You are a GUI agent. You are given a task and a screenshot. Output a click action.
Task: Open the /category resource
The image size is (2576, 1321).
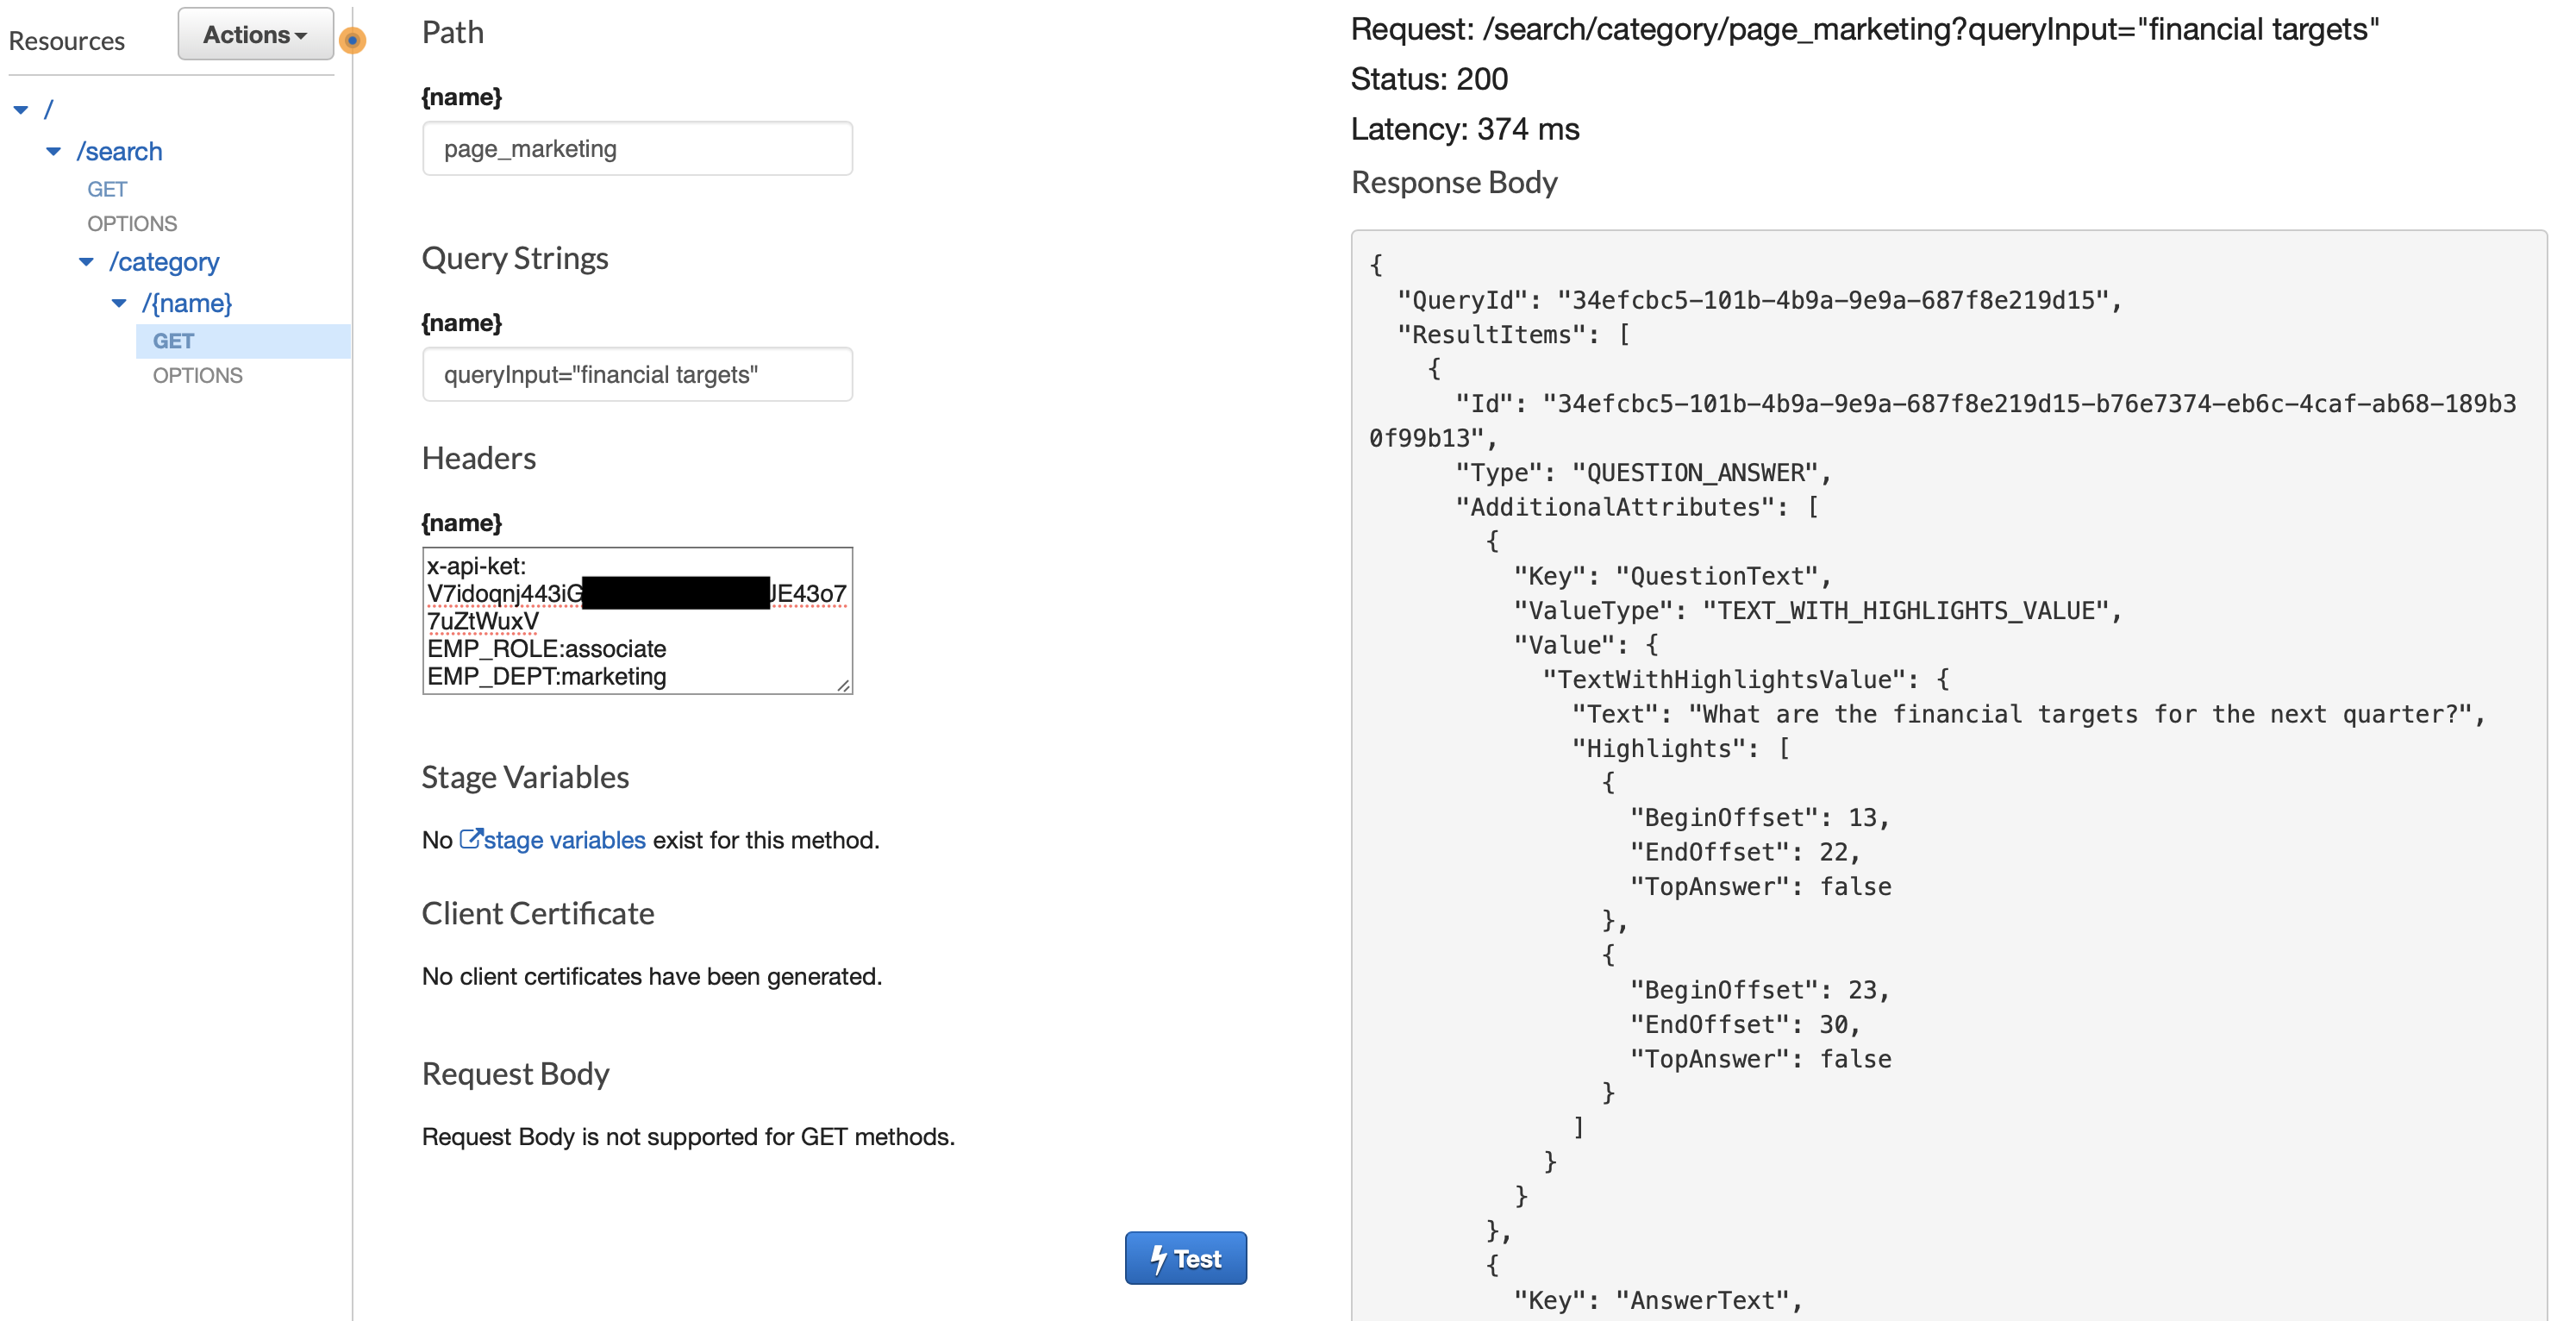[x=164, y=262]
